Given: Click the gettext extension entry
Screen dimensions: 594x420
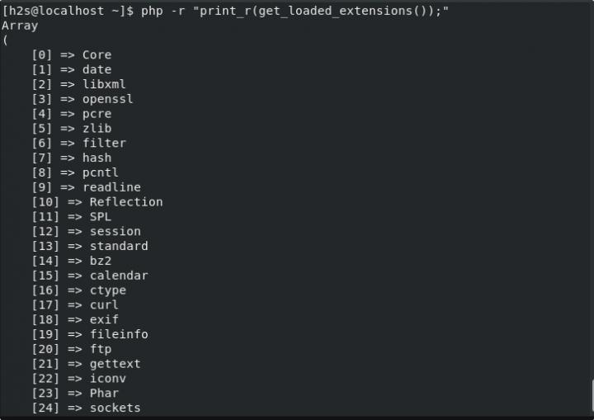Looking at the screenshot, I should coord(115,364).
